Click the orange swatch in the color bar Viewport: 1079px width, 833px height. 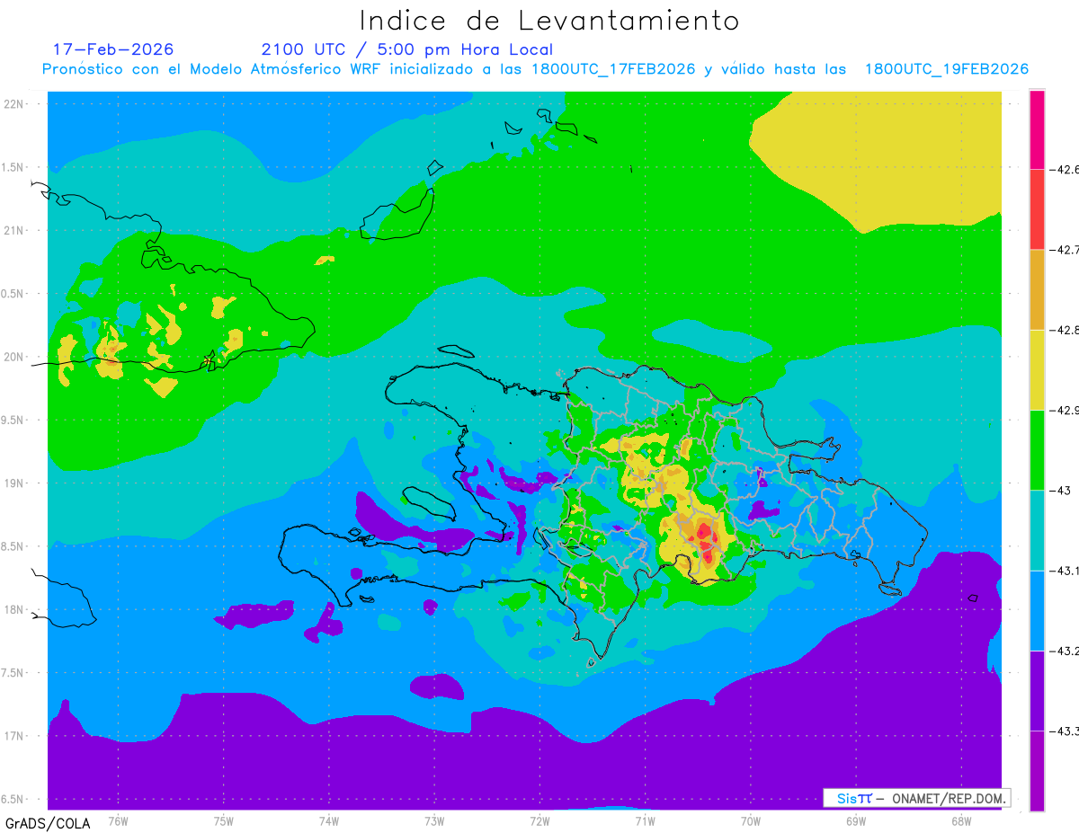pos(1037,289)
